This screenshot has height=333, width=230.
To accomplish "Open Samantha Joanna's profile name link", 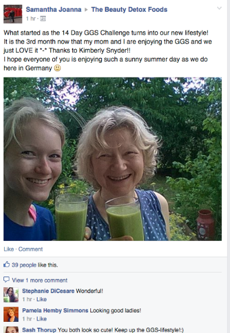I will [53, 9].
